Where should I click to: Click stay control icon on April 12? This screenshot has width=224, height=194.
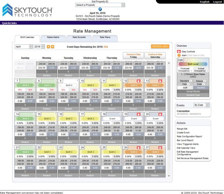click(x=139, y=81)
